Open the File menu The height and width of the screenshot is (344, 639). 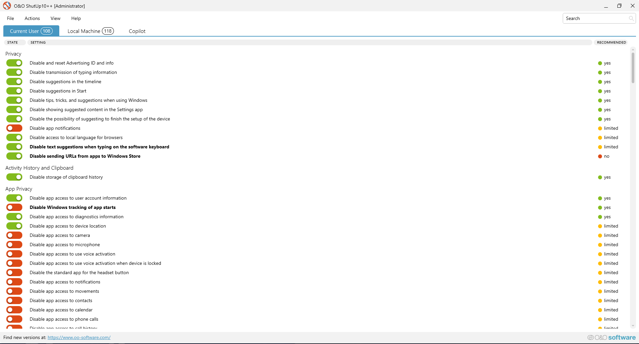pyautogui.click(x=11, y=18)
